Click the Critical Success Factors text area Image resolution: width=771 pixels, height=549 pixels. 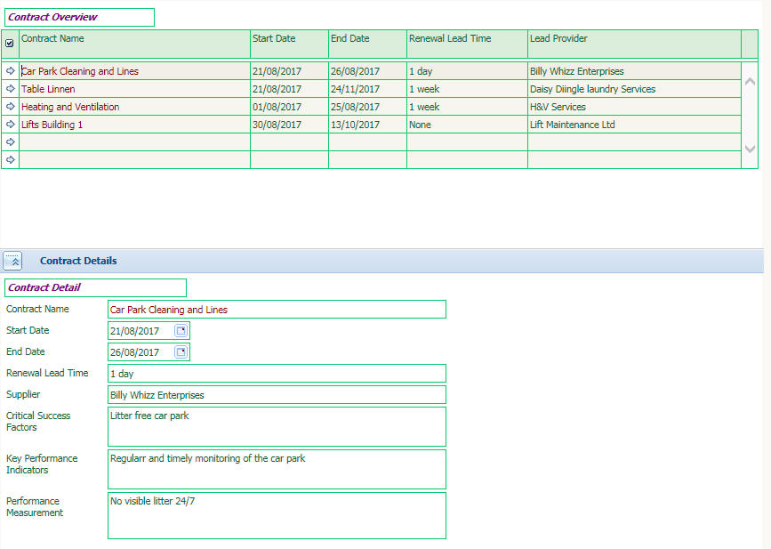[x=277, y=427]
